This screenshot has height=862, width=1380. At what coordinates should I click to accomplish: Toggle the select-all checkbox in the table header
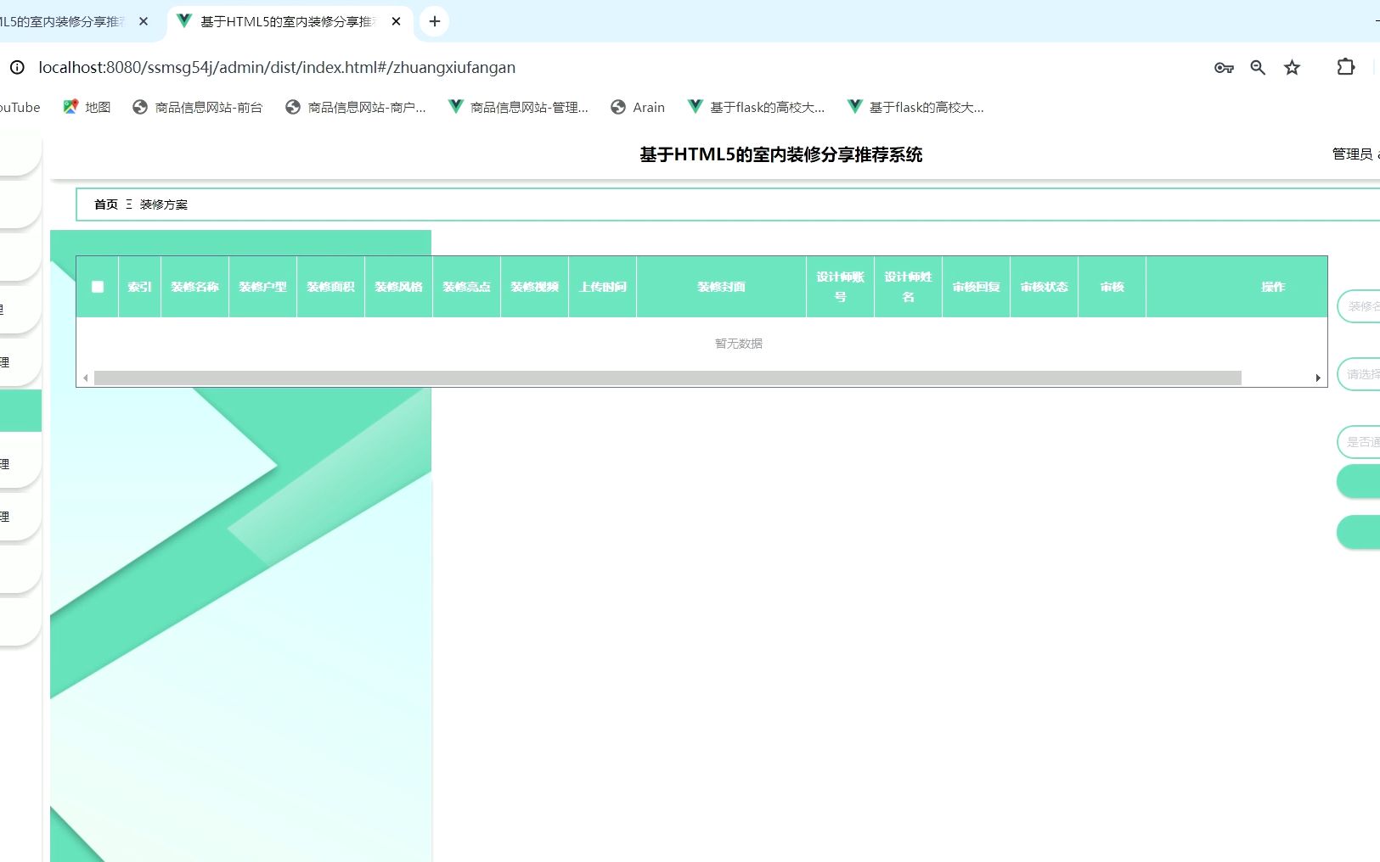coord(96,287)
